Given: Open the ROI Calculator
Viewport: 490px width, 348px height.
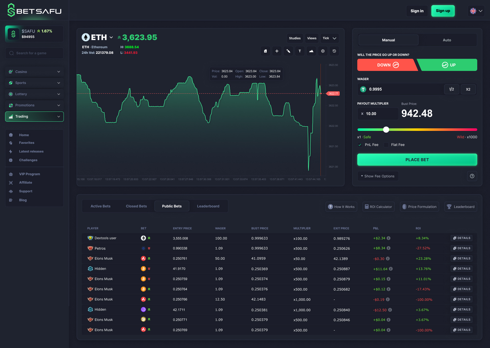Looking at the screenshot, I should pos(378,207).
